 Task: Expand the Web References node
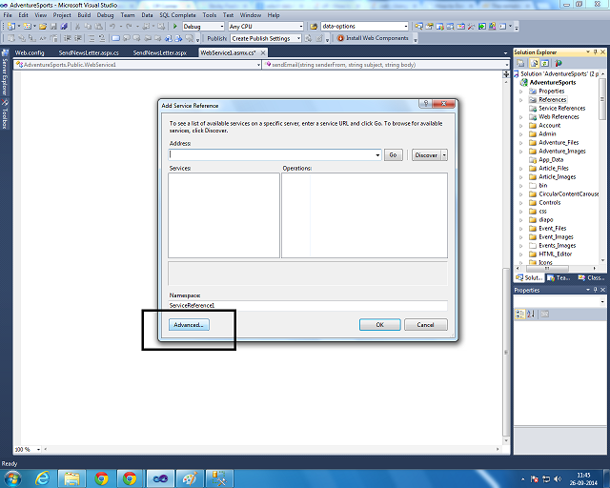[521, 117]
